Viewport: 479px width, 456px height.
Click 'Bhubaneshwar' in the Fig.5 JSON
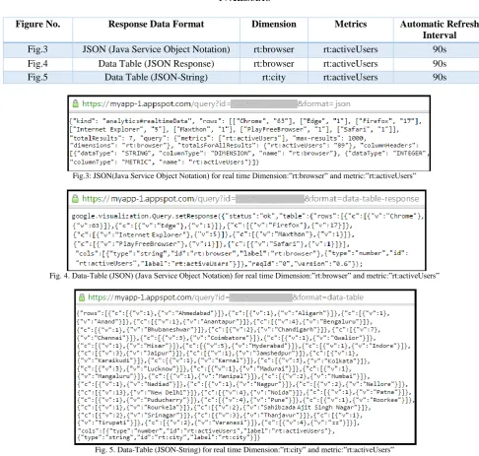click(169, 329)
